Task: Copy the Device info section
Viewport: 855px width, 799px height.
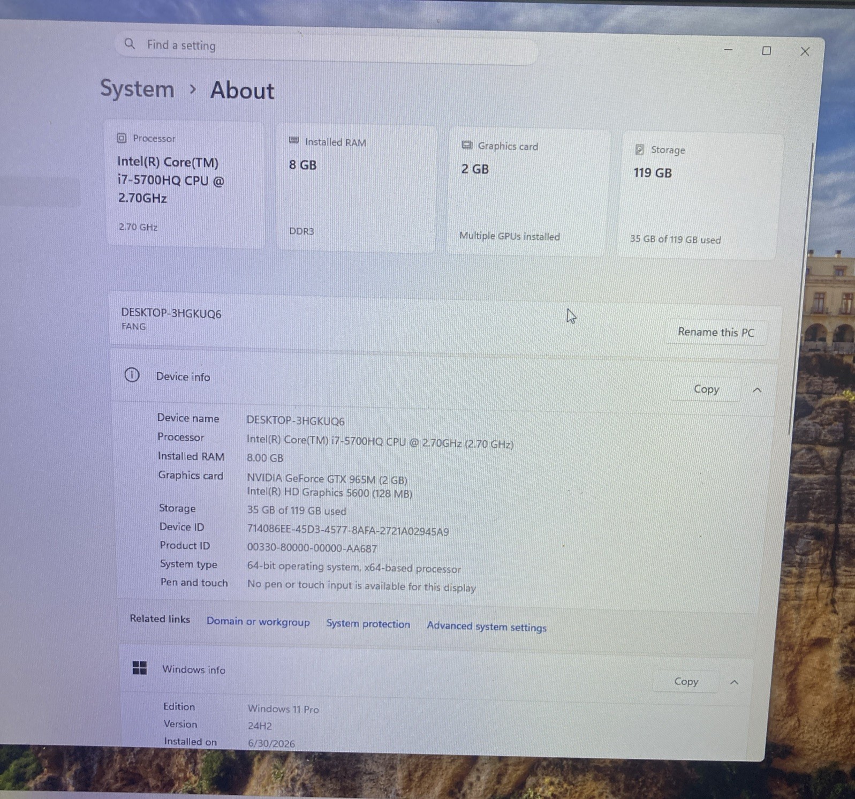Action: click(x=706, y=389)
